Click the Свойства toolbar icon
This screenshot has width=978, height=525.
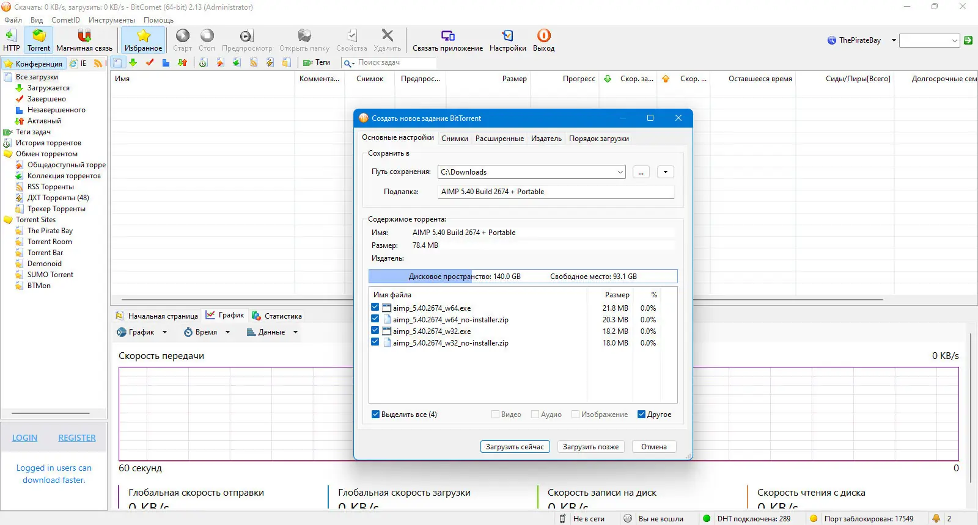[351, 35]
